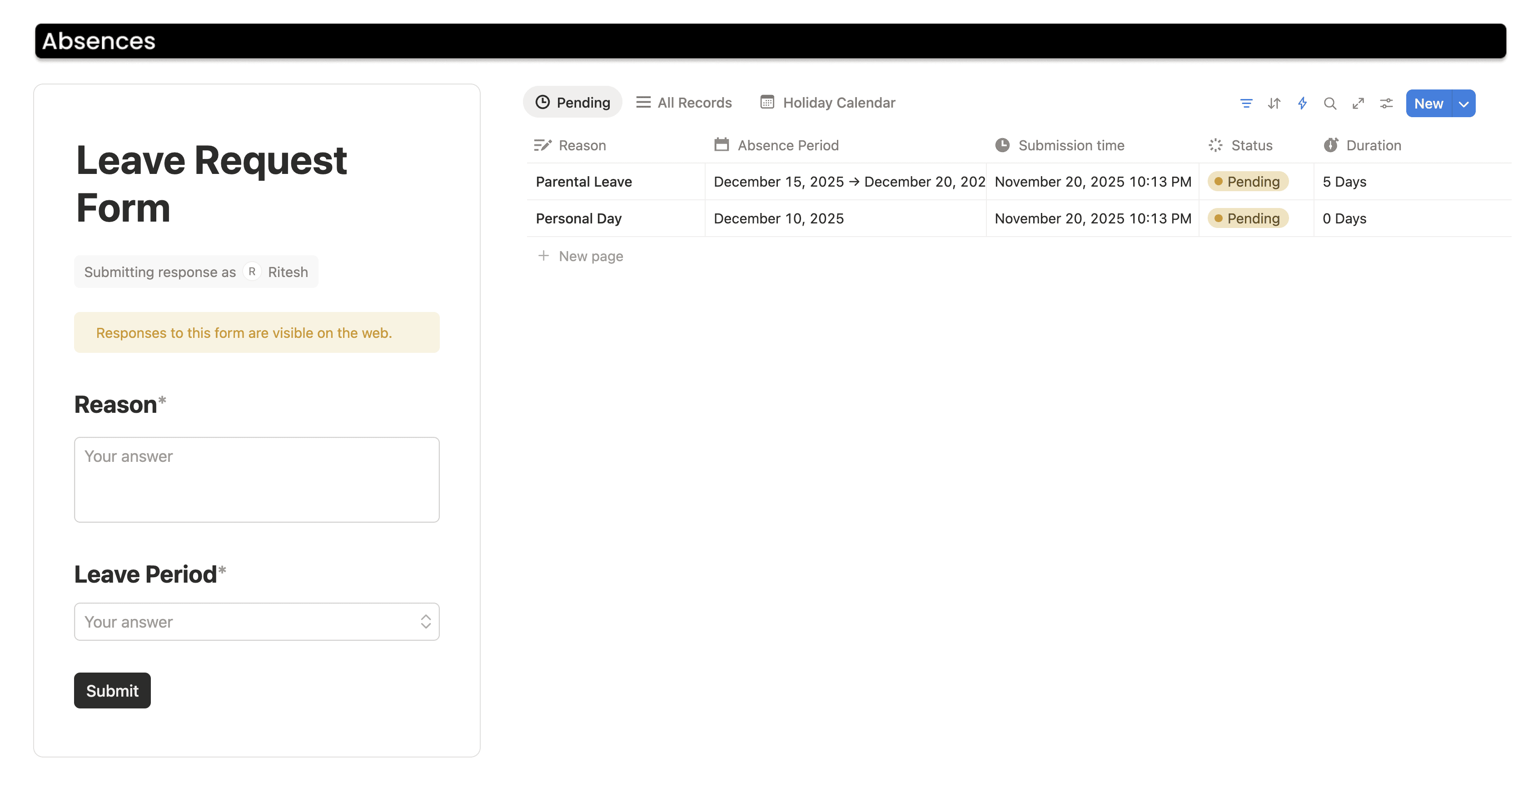This screenshot has width=1533, height=792.
Task: Click the blue New button
Action: [1428, 104]
